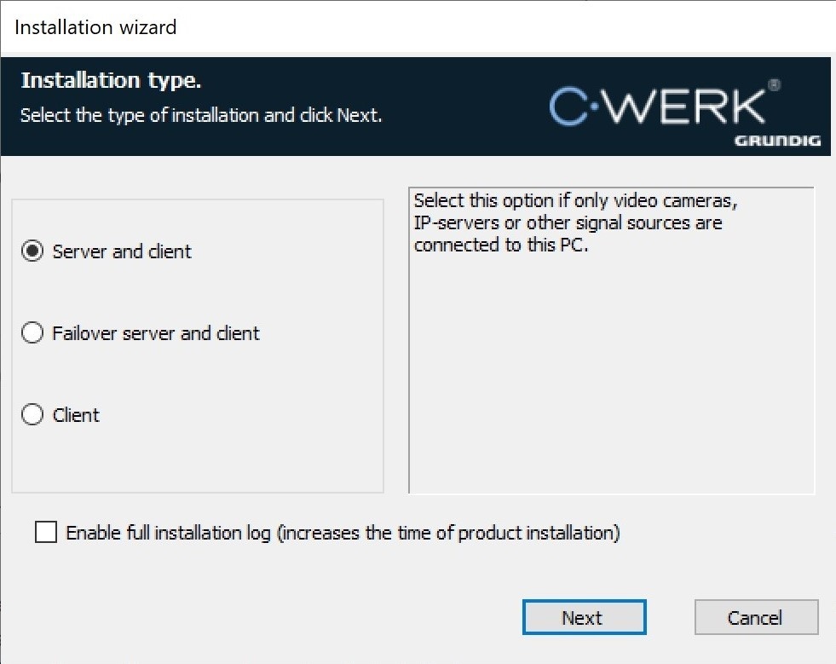This screenshot has height=664, width=836.
Task: Click empty space below the Client option
Action: click(196, 460)
